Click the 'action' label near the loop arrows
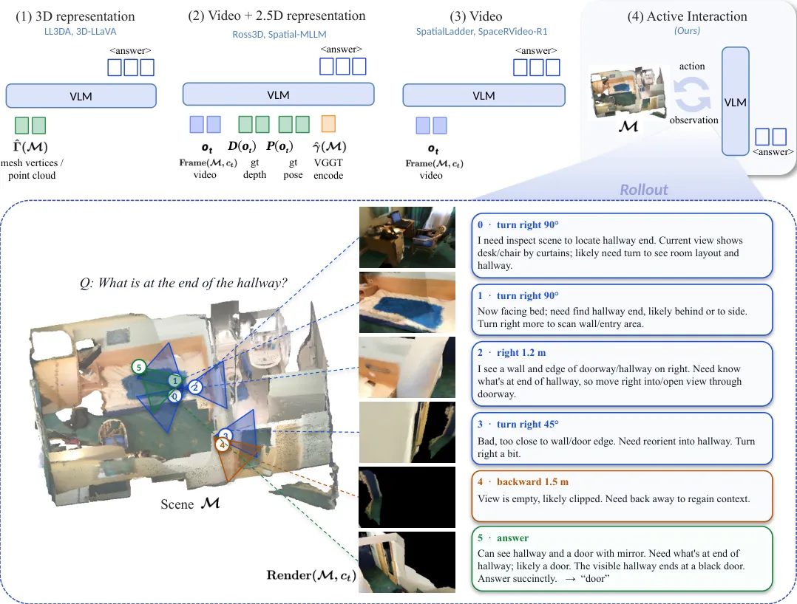797x604 pixels. pos(692,66)
